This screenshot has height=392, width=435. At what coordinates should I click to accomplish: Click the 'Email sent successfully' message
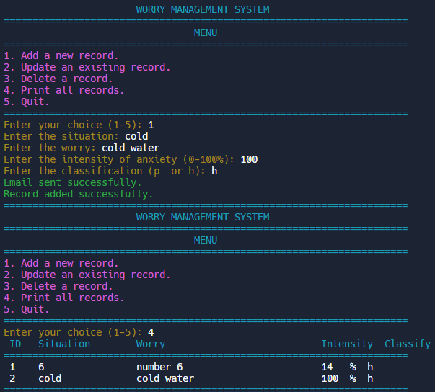[73, 182]
